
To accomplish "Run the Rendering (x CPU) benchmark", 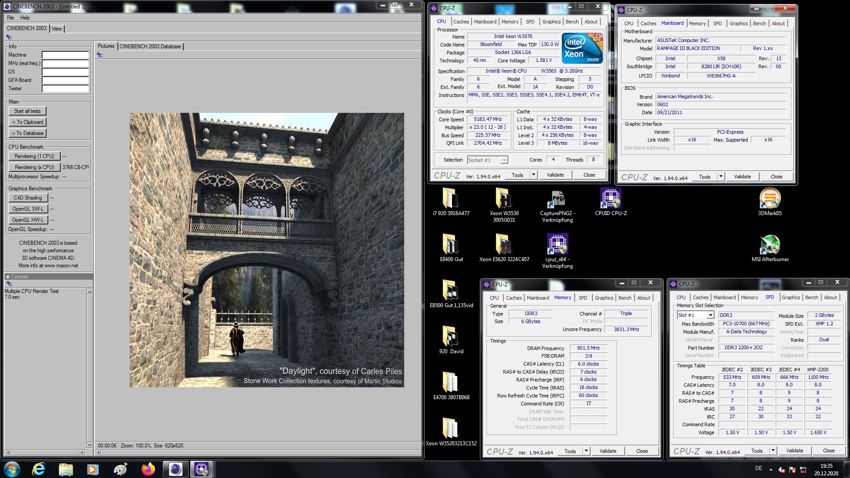I will pos(34,167).
